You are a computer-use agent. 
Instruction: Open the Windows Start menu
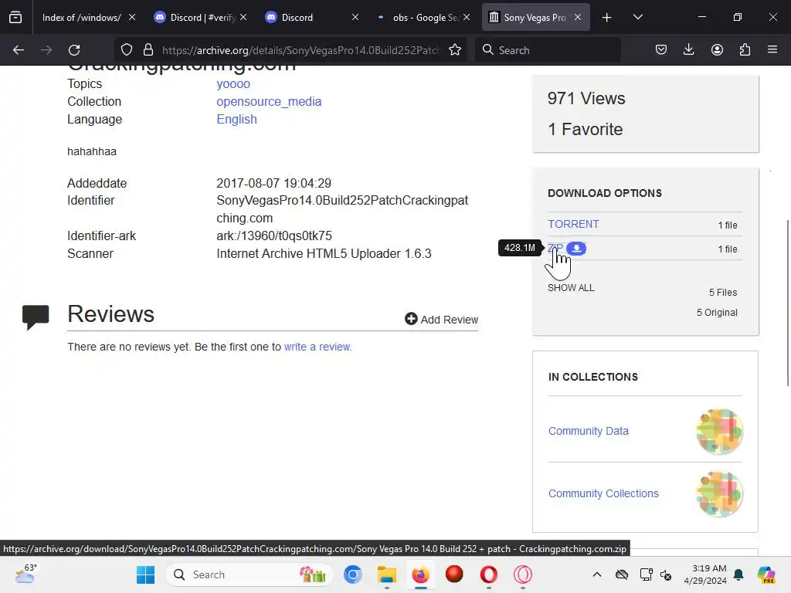click(145, 574)
